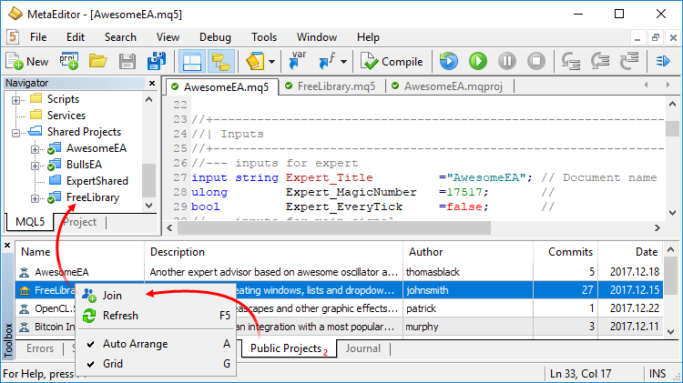
Task: Click the 'var' list names icon
Action: [298, 60]
